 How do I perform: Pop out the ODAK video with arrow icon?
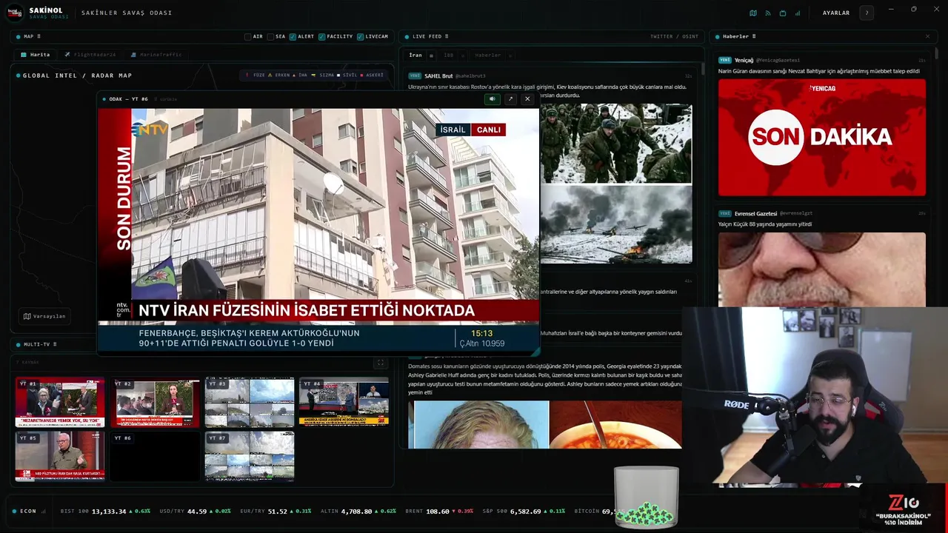point(510,98)
